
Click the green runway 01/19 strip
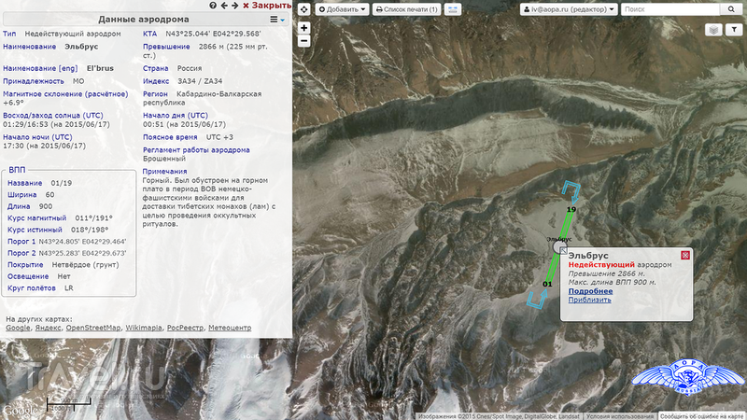[x=559, y=247]
